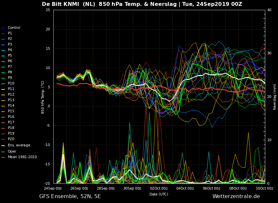Click the P14 legend color marker
This screenshot has width=278, height=203.
pos(3,106)
